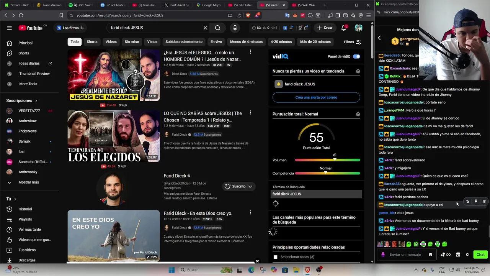Toggle browser sidebar panel icon
Image resolution: width=490 pixels, height=276 pixels.
click(x=338, y=15)
